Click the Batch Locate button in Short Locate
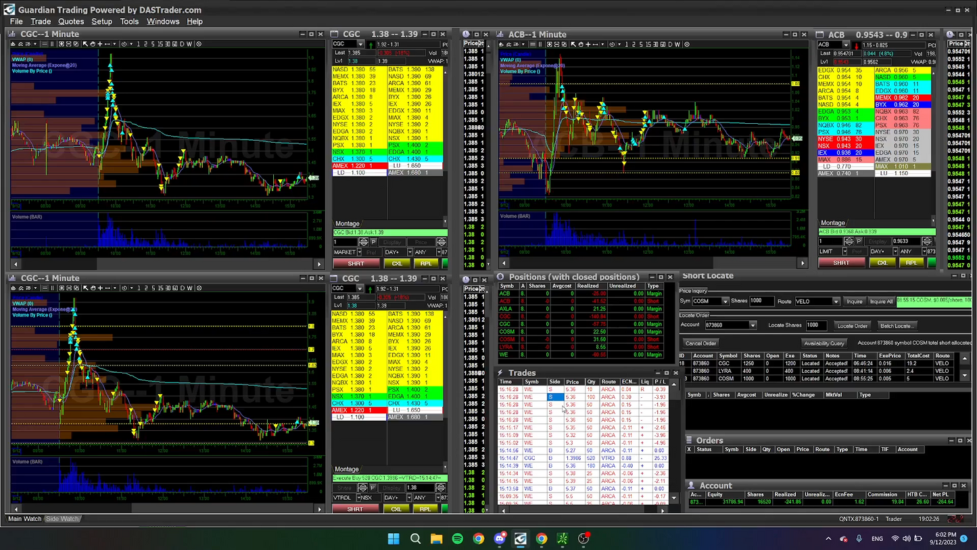This screenshot has width=977, height=550. point(897,325)
